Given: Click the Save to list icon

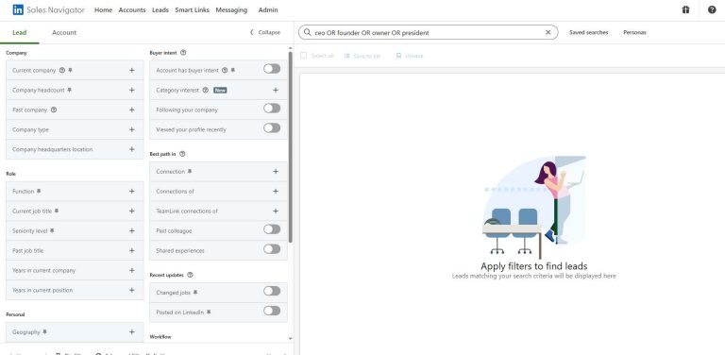Looking at the screenshot, I should [346, 56].
